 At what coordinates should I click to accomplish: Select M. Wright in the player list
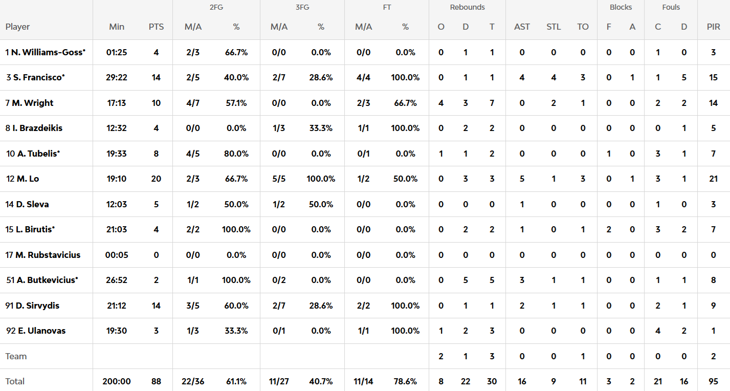[33, 103]
